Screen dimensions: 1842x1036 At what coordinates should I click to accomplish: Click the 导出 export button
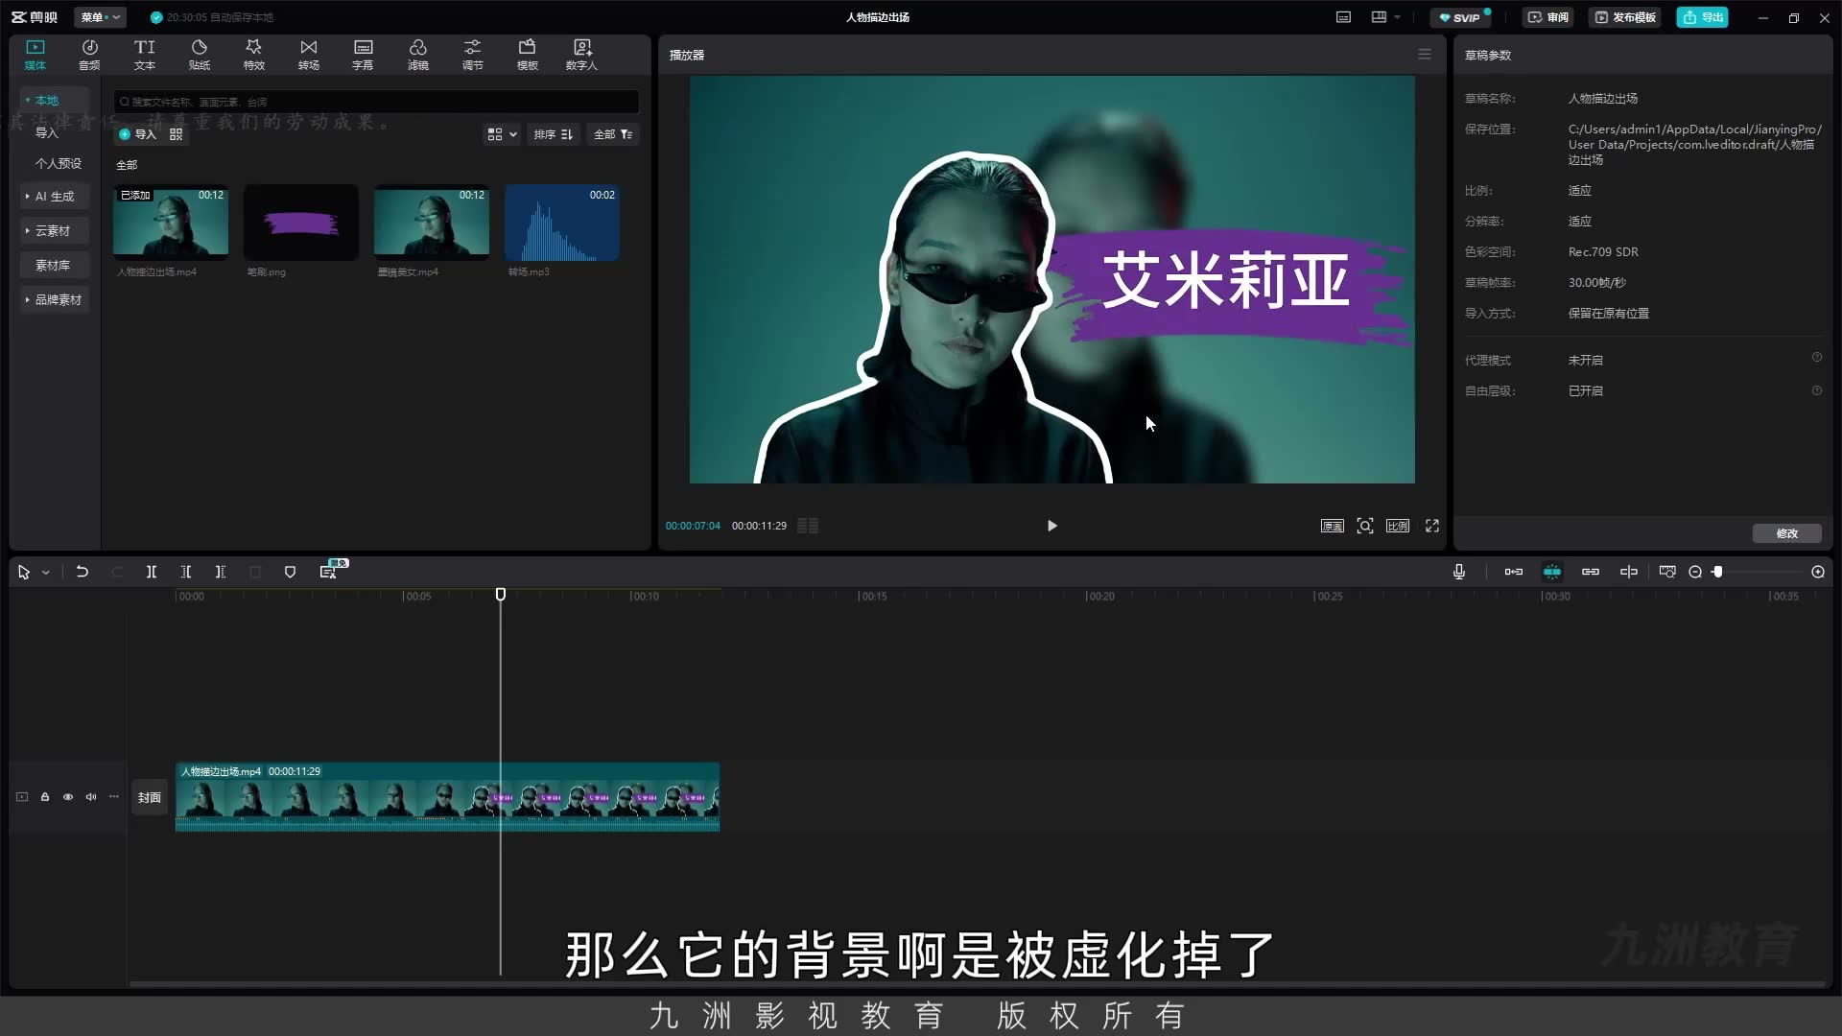click(x=1702, y=17)
